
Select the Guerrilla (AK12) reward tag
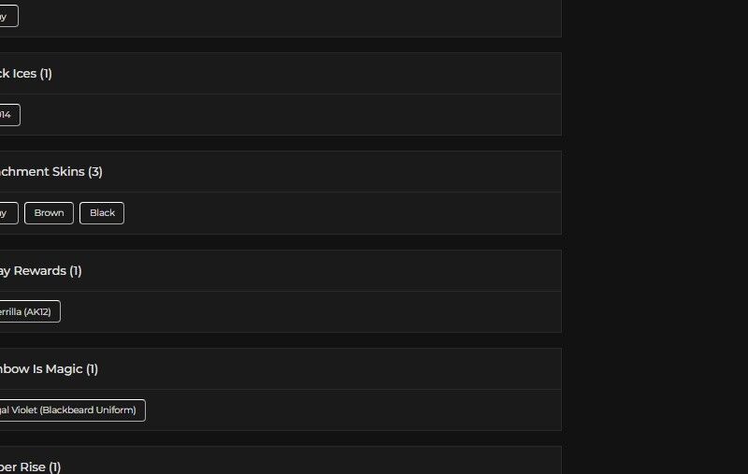tap(29, 311)
